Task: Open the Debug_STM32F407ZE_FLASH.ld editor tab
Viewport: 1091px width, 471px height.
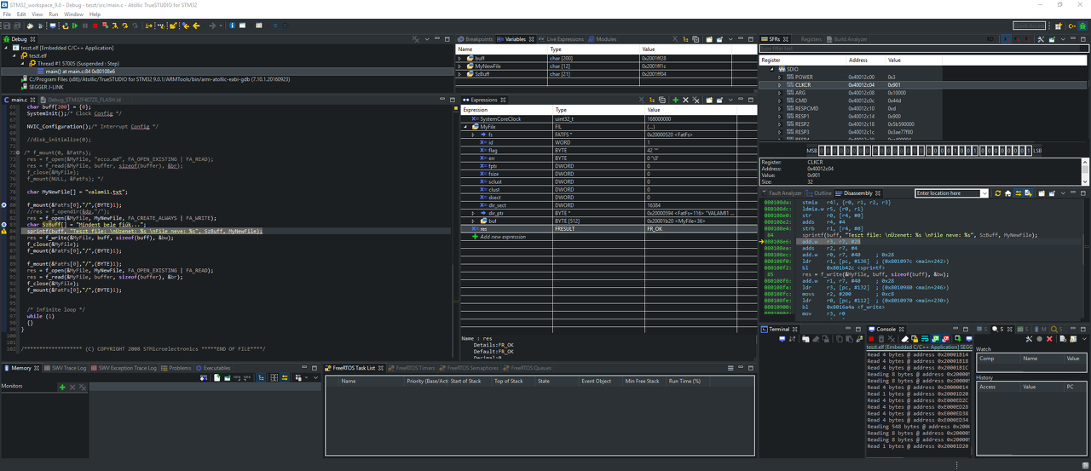Action: click(82, 100)
